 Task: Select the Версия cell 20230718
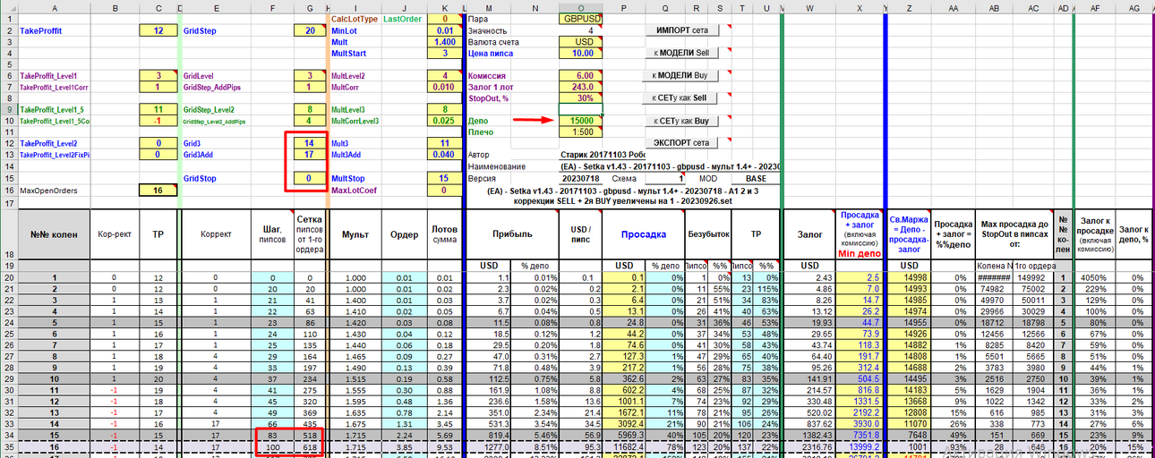(581, 178)
